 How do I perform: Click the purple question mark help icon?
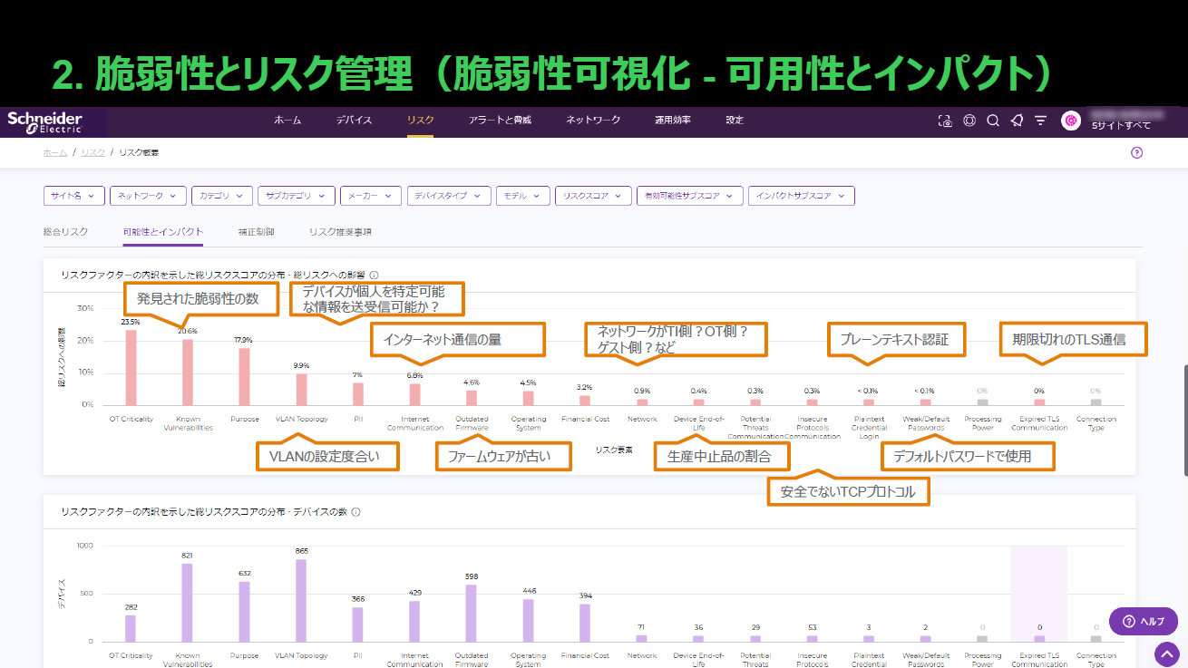1137,153
